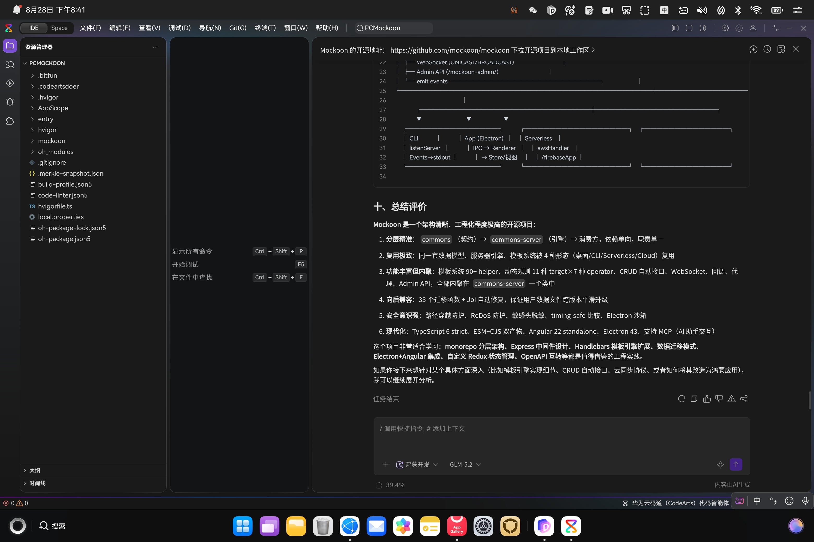Image resolution: width=814 pixels, height=542 pixels.
Task: Click the 显示所有命令 shortcut entry
Action: [x=239, y=251]
